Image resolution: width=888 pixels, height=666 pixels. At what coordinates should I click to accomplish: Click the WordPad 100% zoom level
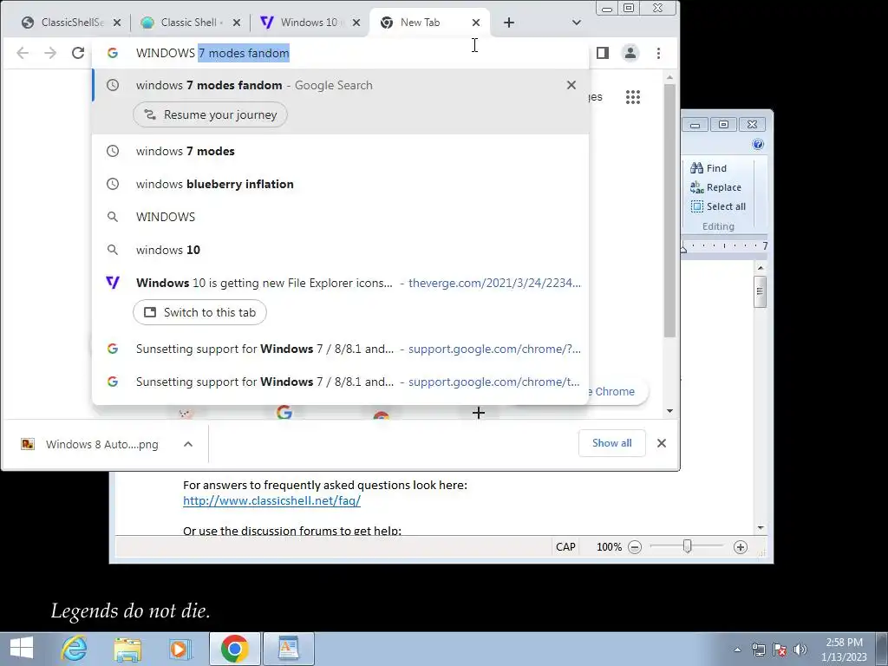click(609, 547)
